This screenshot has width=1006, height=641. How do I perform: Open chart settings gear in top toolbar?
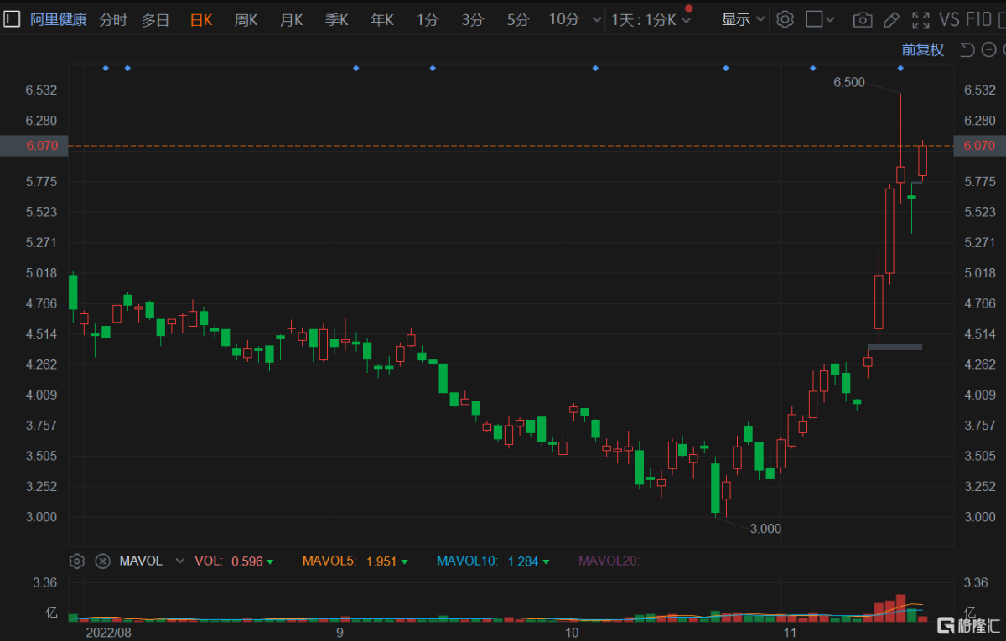click(785, 19)
